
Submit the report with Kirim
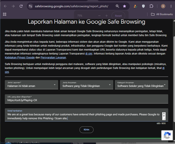[x=86, y=130]
